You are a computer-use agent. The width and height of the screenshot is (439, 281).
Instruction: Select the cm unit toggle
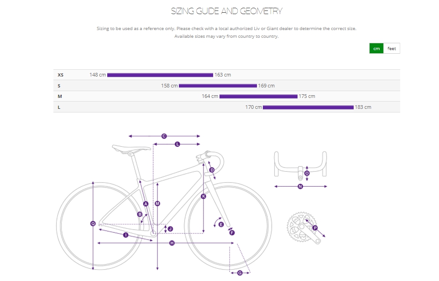376,48
